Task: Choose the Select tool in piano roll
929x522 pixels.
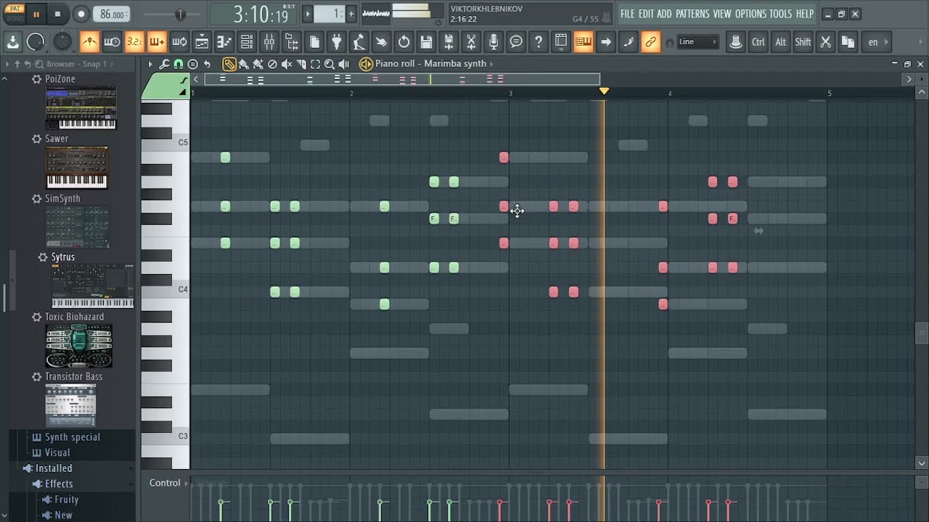Action: click(315, 64)
